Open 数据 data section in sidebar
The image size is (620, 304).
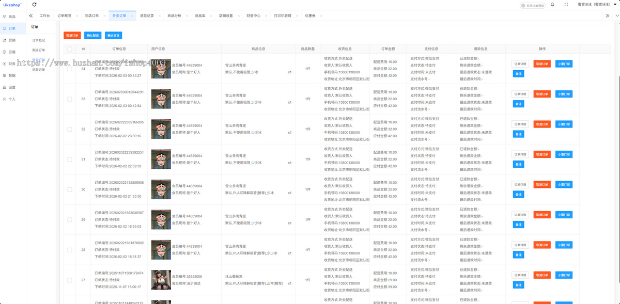point(9,75)
